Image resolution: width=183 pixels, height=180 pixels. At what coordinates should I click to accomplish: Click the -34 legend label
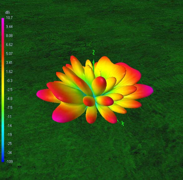click(9, 153)
